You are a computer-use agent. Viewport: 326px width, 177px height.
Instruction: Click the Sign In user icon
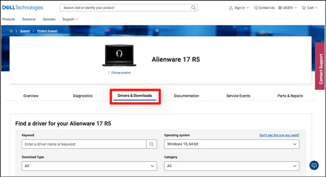[231, 8]
